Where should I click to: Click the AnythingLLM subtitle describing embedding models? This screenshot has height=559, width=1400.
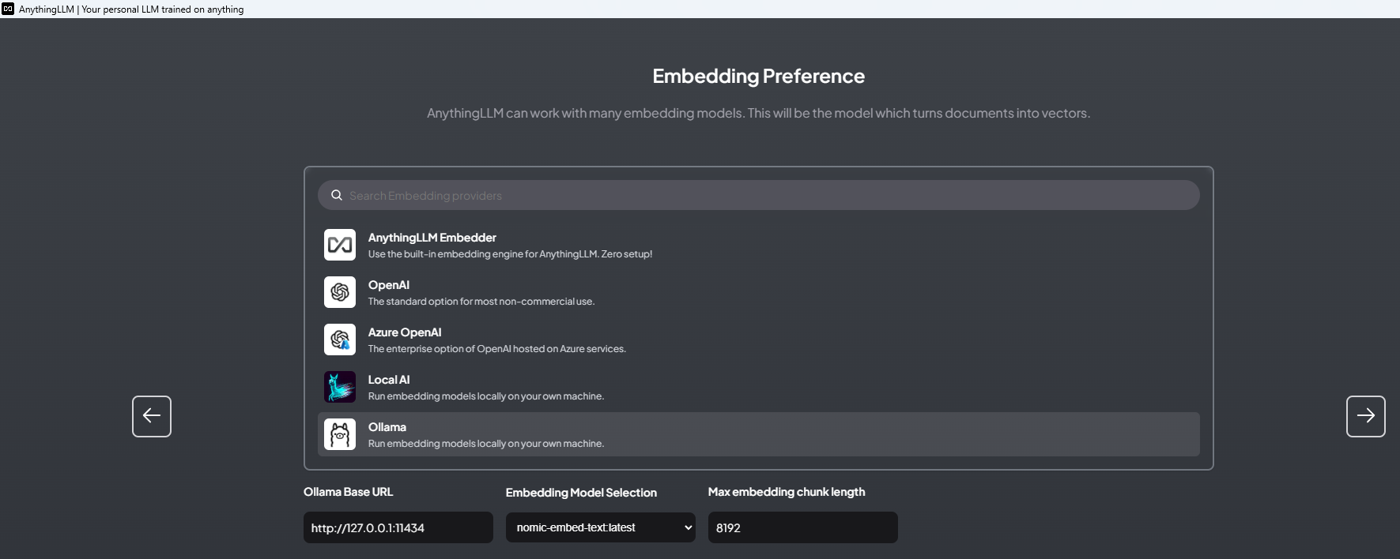coord(759,113)
